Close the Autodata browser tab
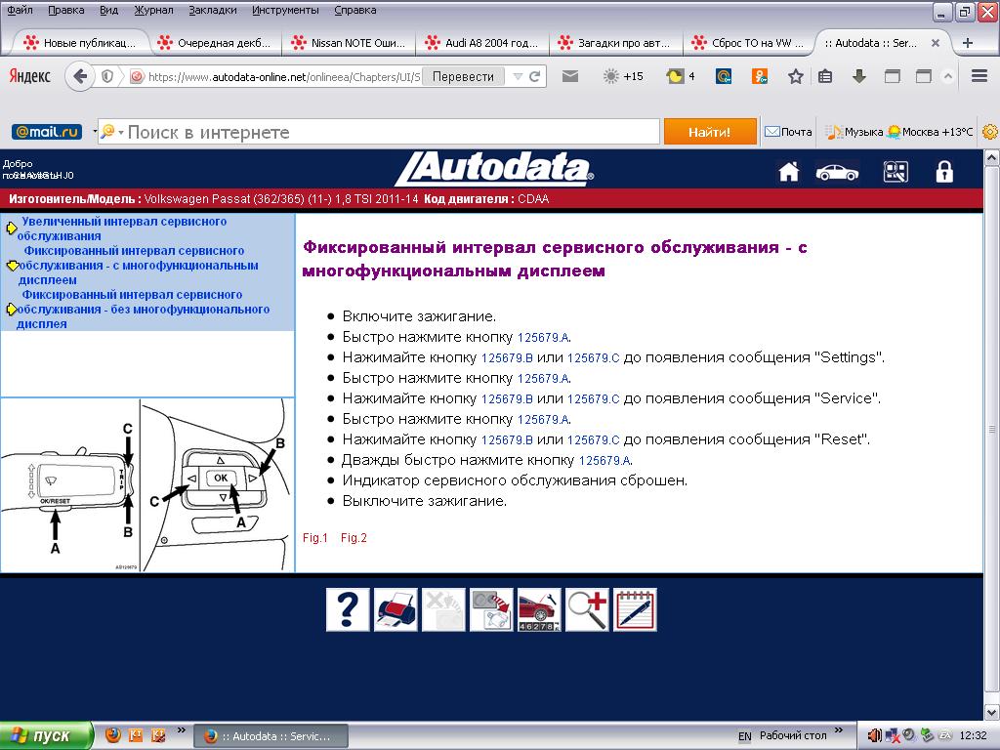 (x=936, y=43)
